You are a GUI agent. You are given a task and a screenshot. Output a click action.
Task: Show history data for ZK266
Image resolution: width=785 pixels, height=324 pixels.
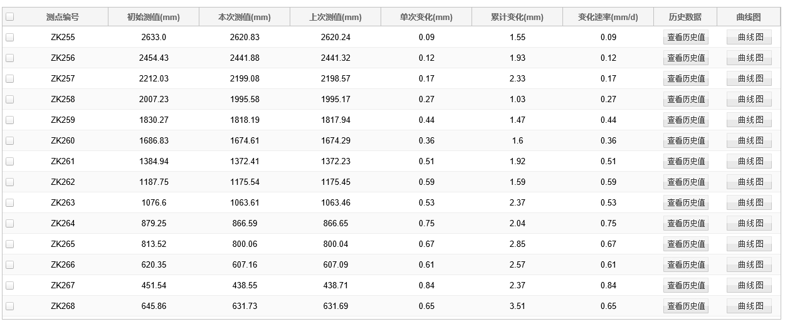[x=686, y=265]
